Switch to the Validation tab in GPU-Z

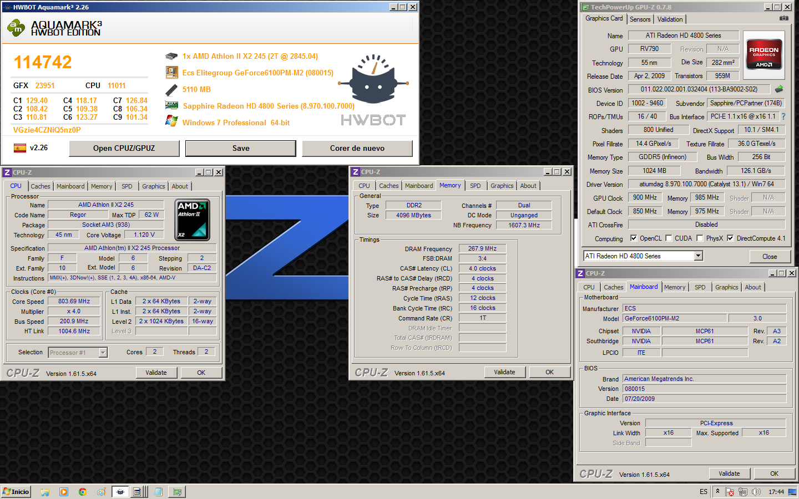pos(670,19)
